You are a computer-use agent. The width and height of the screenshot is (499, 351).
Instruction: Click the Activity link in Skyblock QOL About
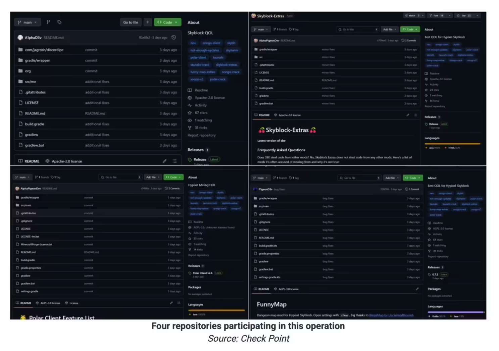pyautogui.click(x=201, y=105)
